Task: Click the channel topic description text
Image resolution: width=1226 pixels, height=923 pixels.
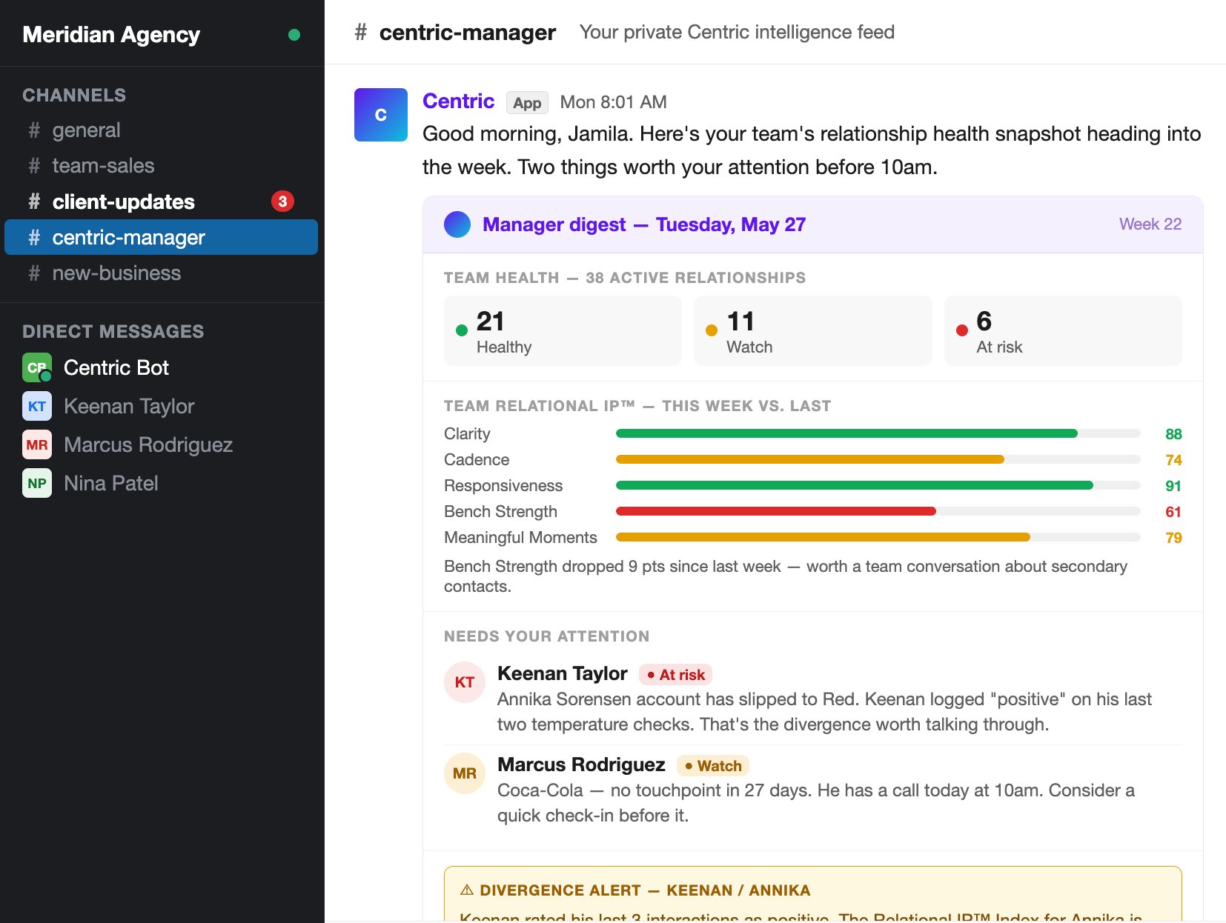Action: [737, 33]
